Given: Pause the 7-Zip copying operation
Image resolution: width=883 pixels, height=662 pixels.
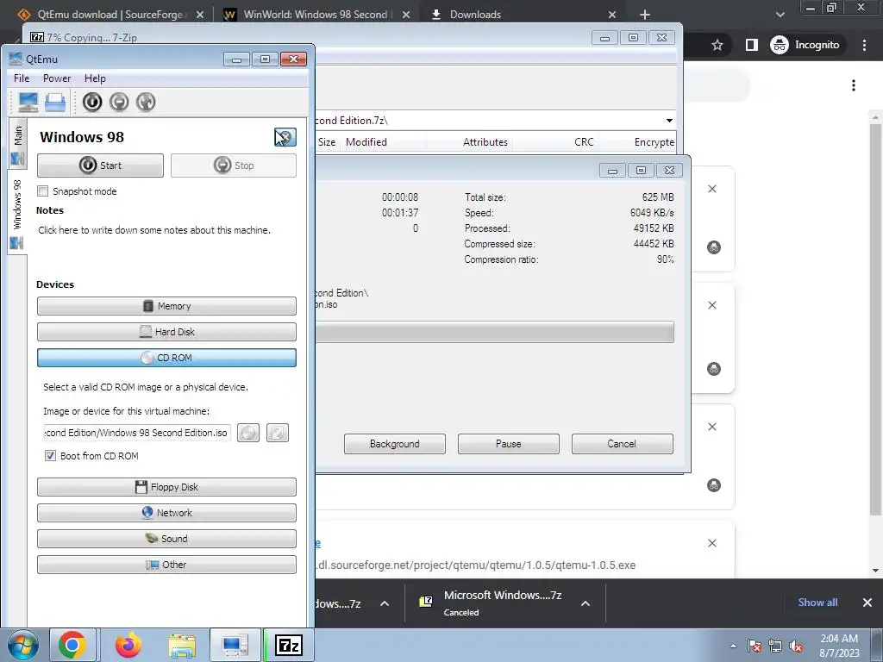Looking at the screenshot, I should pos(509,444).
